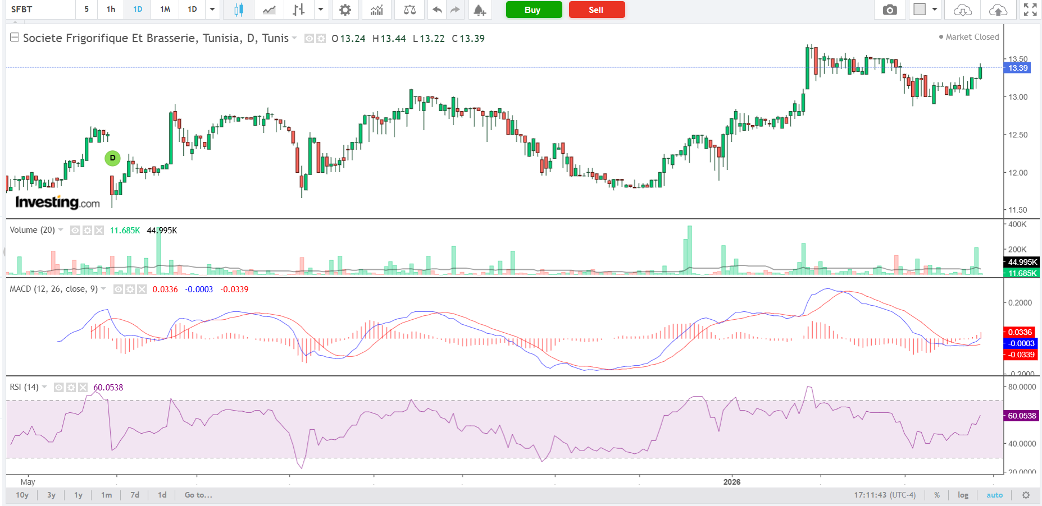Open chart settings gear in toolbar
This screenshot has height=506, width=1042.
pyautogui.click(x=345, y=10)
